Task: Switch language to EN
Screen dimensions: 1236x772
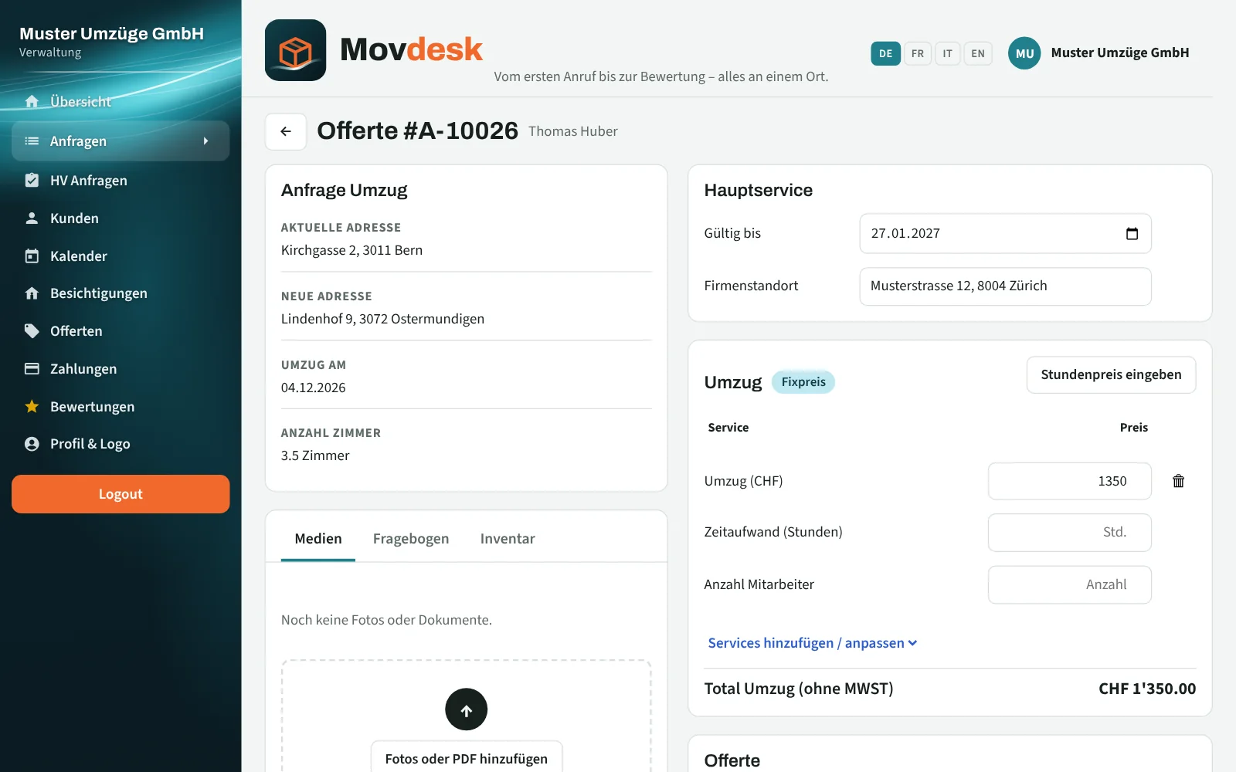Action: (977, 53)
